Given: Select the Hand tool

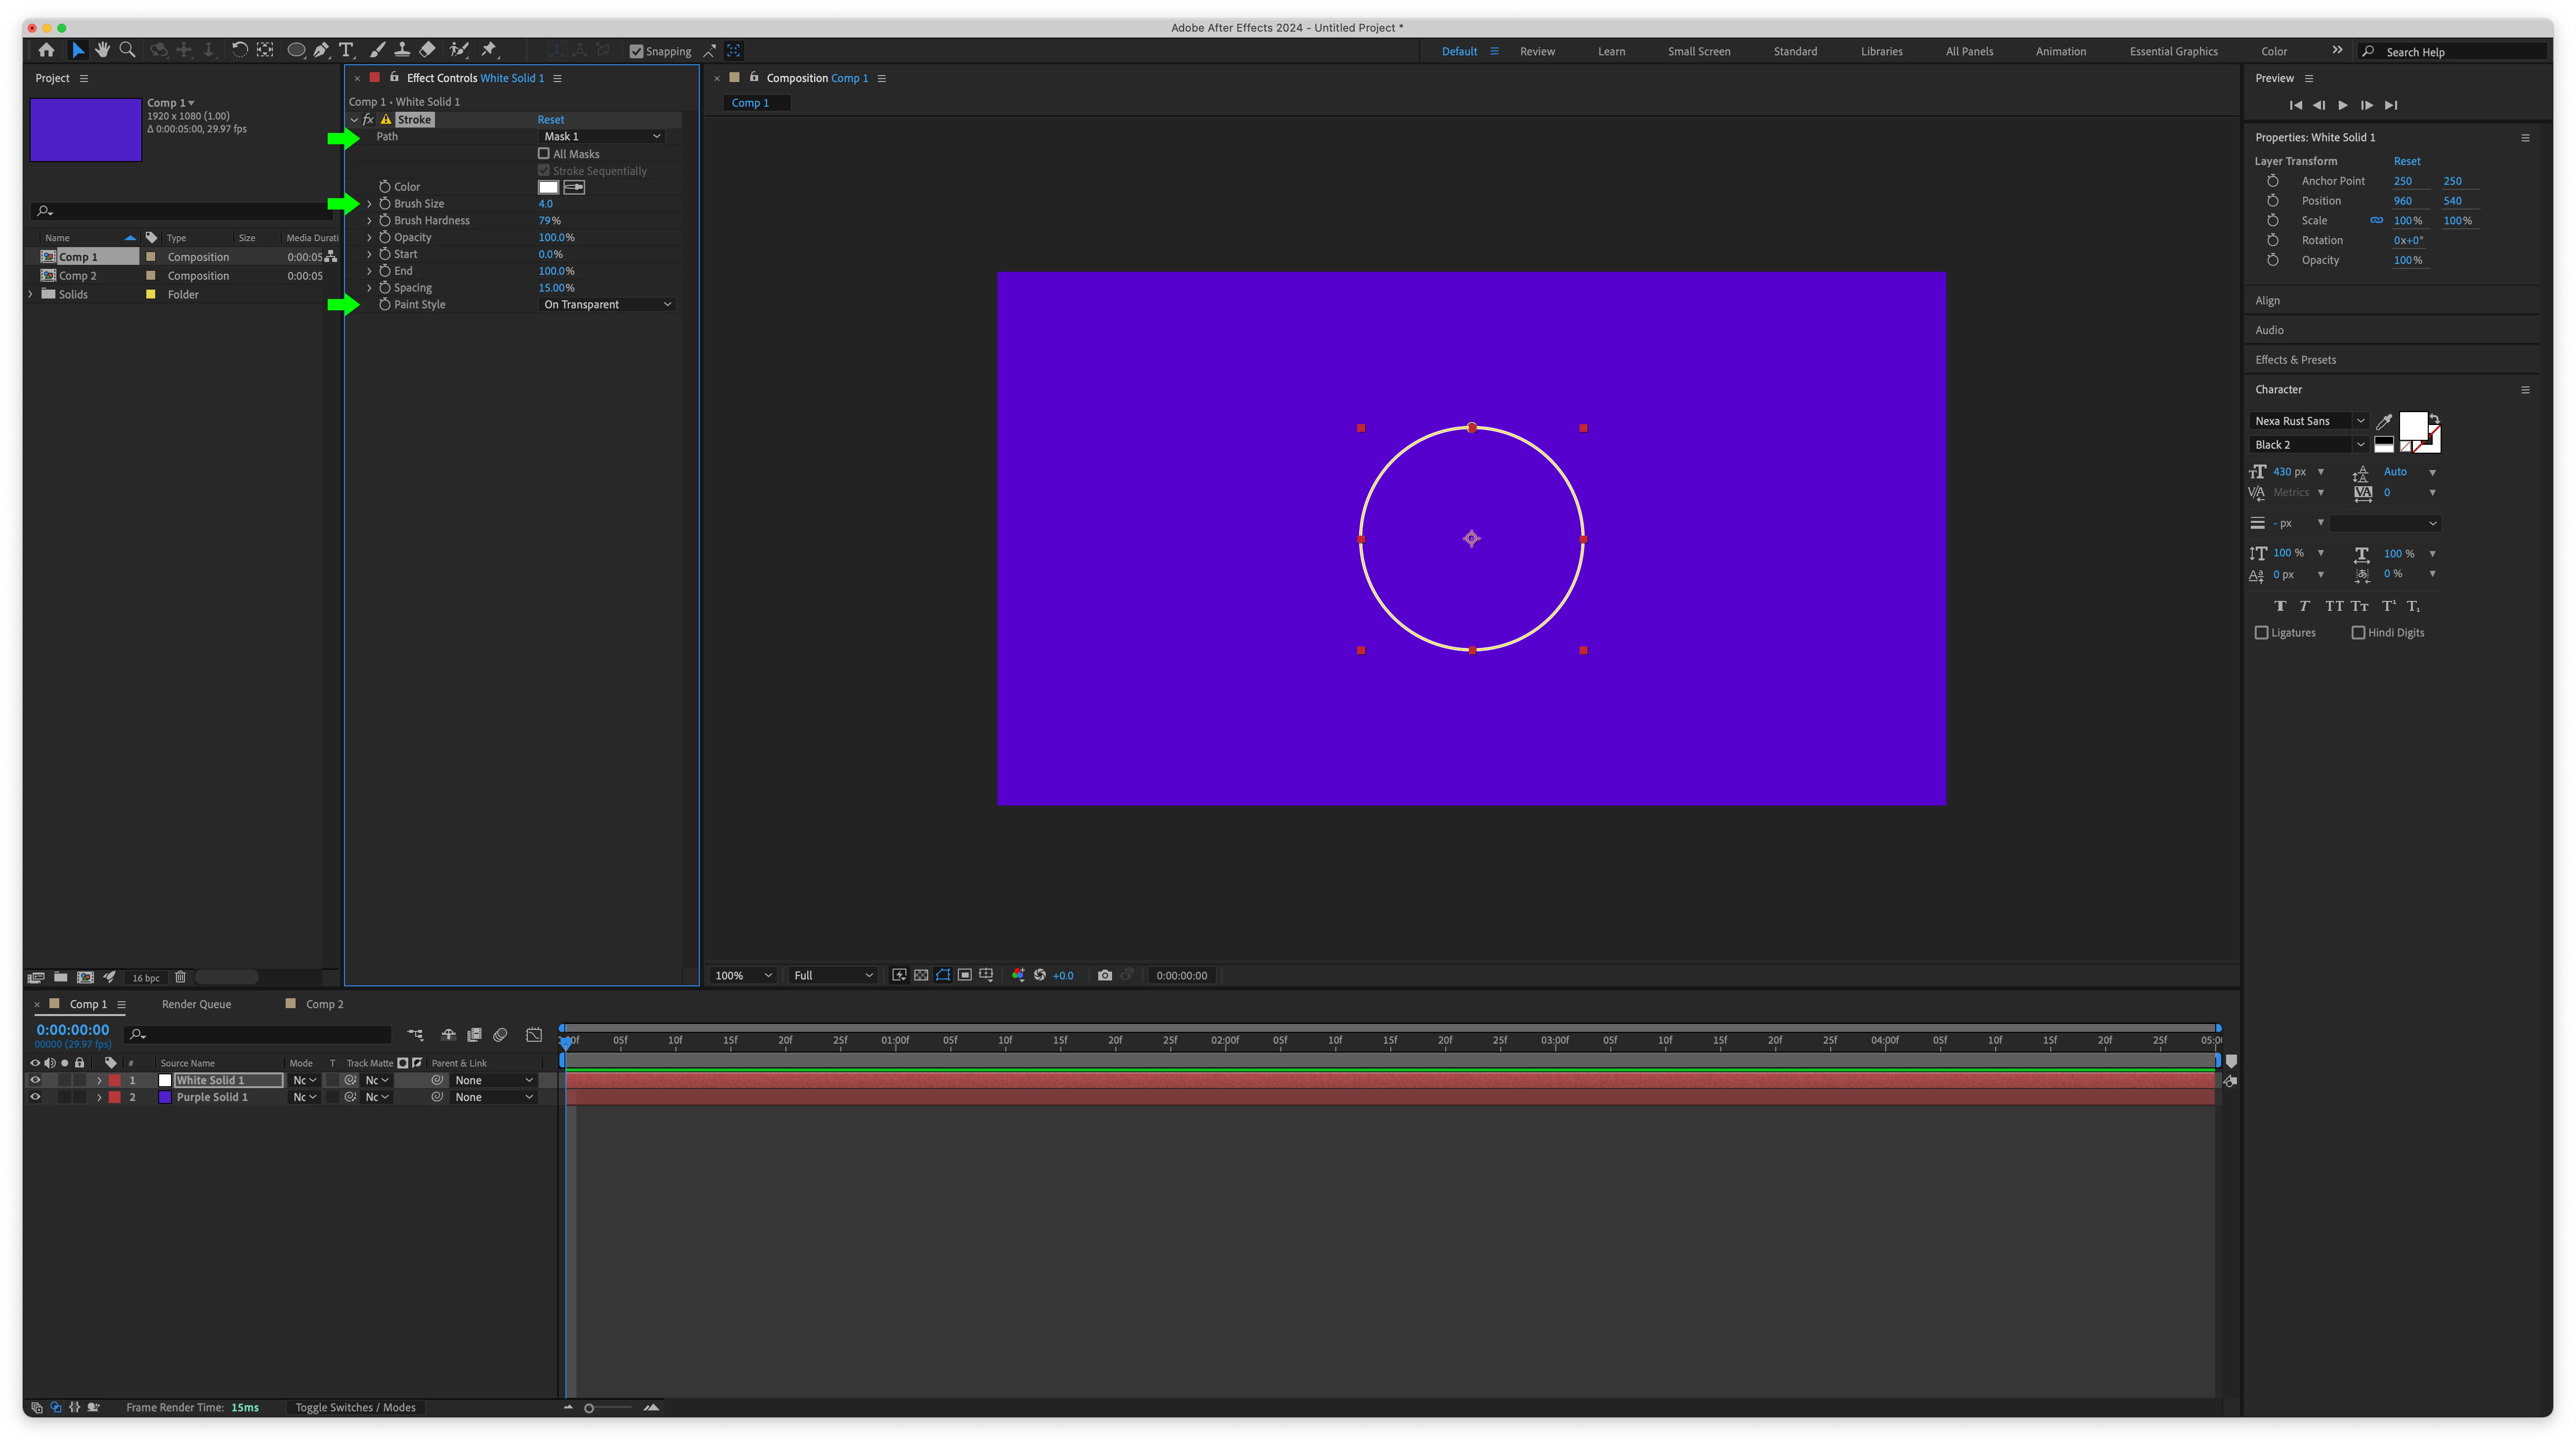Looking at the screenshot, I should point(102,50).
